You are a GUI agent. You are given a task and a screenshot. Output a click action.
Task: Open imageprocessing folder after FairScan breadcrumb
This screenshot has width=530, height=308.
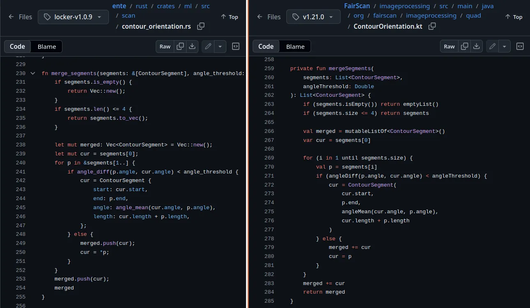405,6
